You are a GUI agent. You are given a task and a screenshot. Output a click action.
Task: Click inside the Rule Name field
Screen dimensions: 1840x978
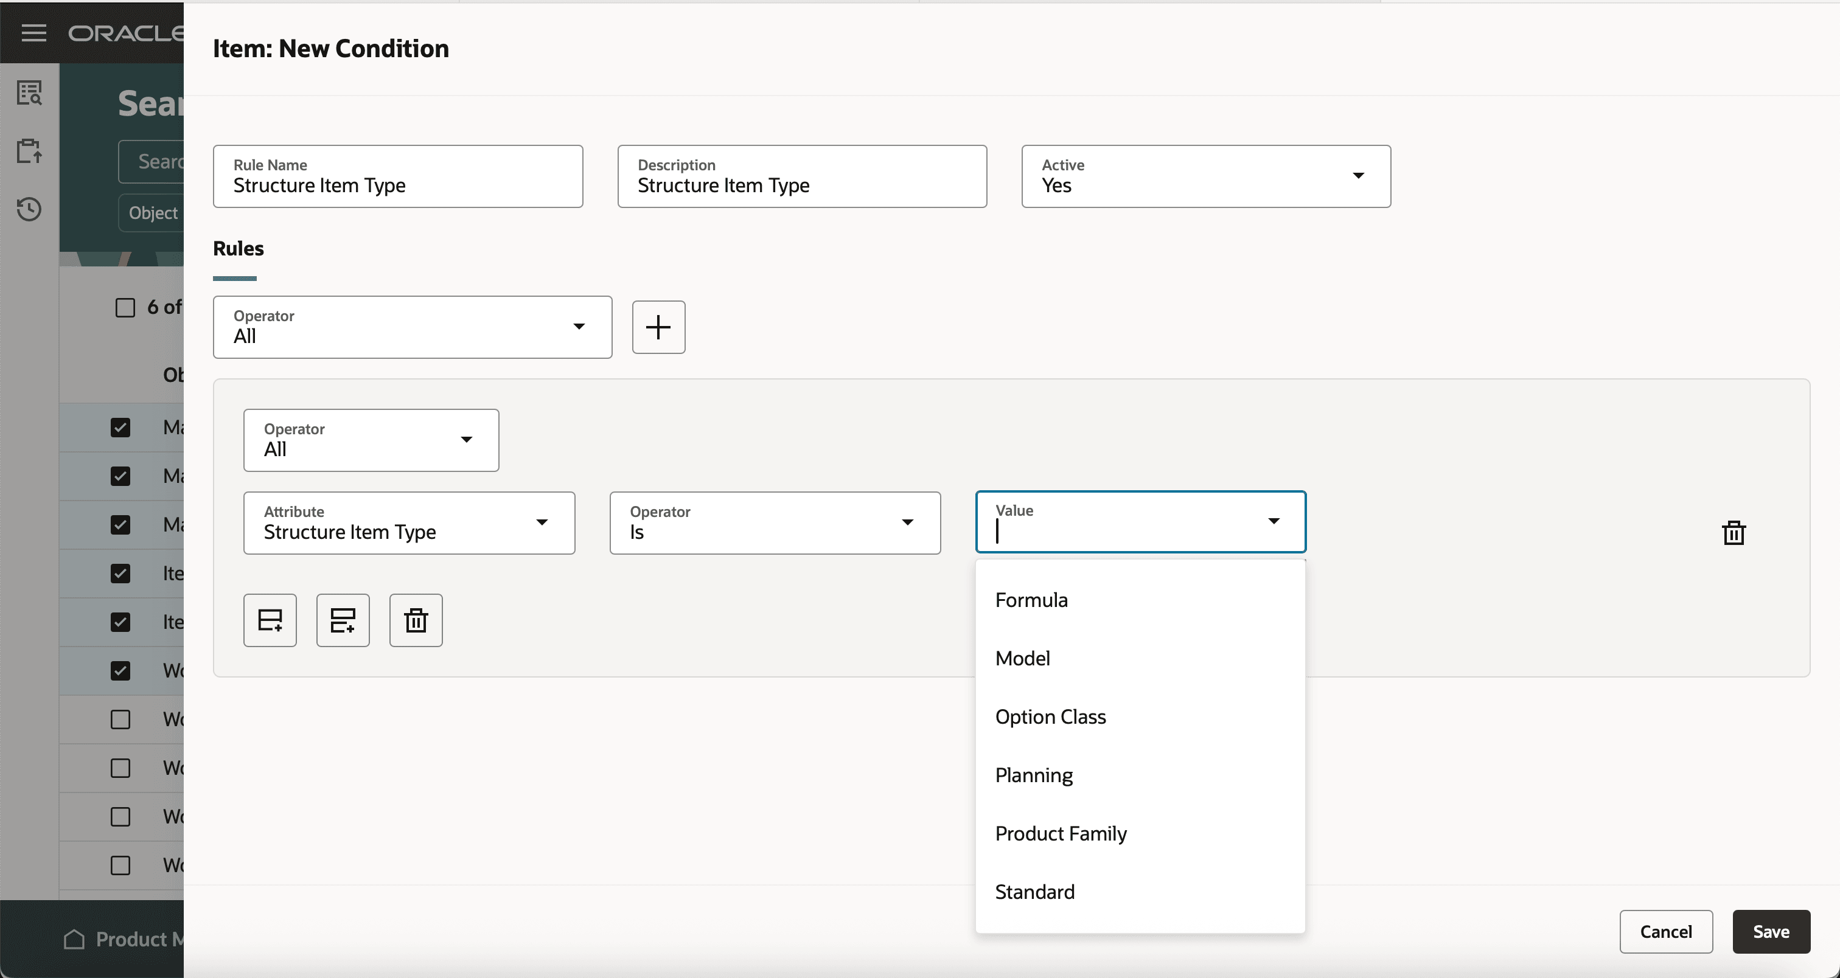point(398,185)
